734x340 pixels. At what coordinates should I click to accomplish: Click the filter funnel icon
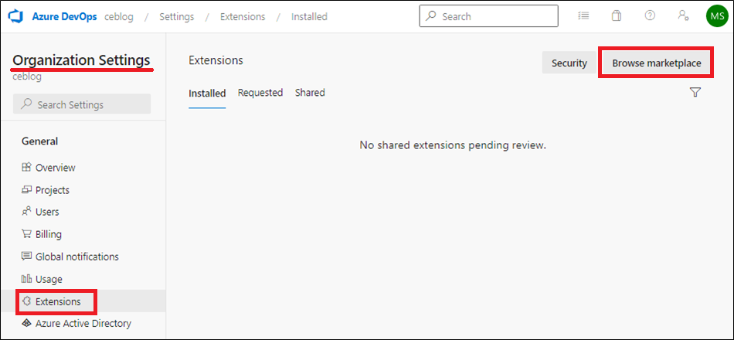[x=695, y=92]
